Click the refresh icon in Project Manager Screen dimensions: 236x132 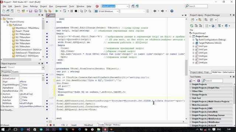pyautogui.click(x=192, y=26)
